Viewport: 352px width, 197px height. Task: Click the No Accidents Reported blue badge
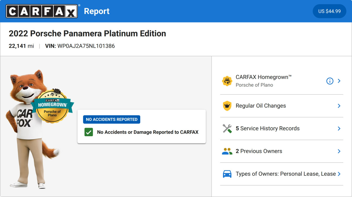pyautogui.click(x=111, y=119)
